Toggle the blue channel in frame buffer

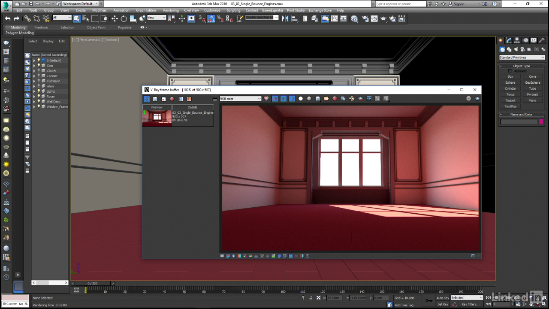pyautogui.click(x=292, y=99)
